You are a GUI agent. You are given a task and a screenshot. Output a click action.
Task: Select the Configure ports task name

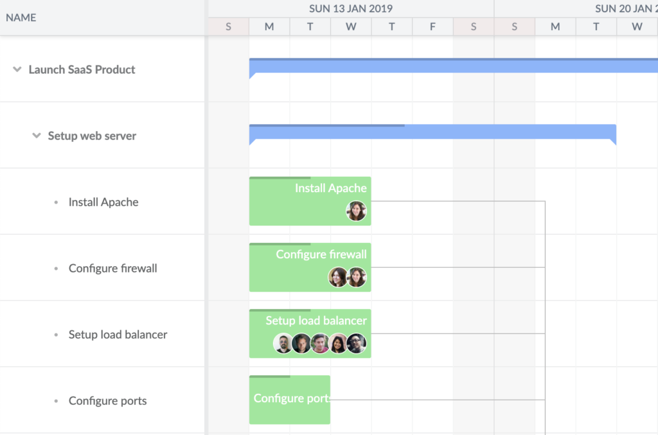(x=107, y=400)
